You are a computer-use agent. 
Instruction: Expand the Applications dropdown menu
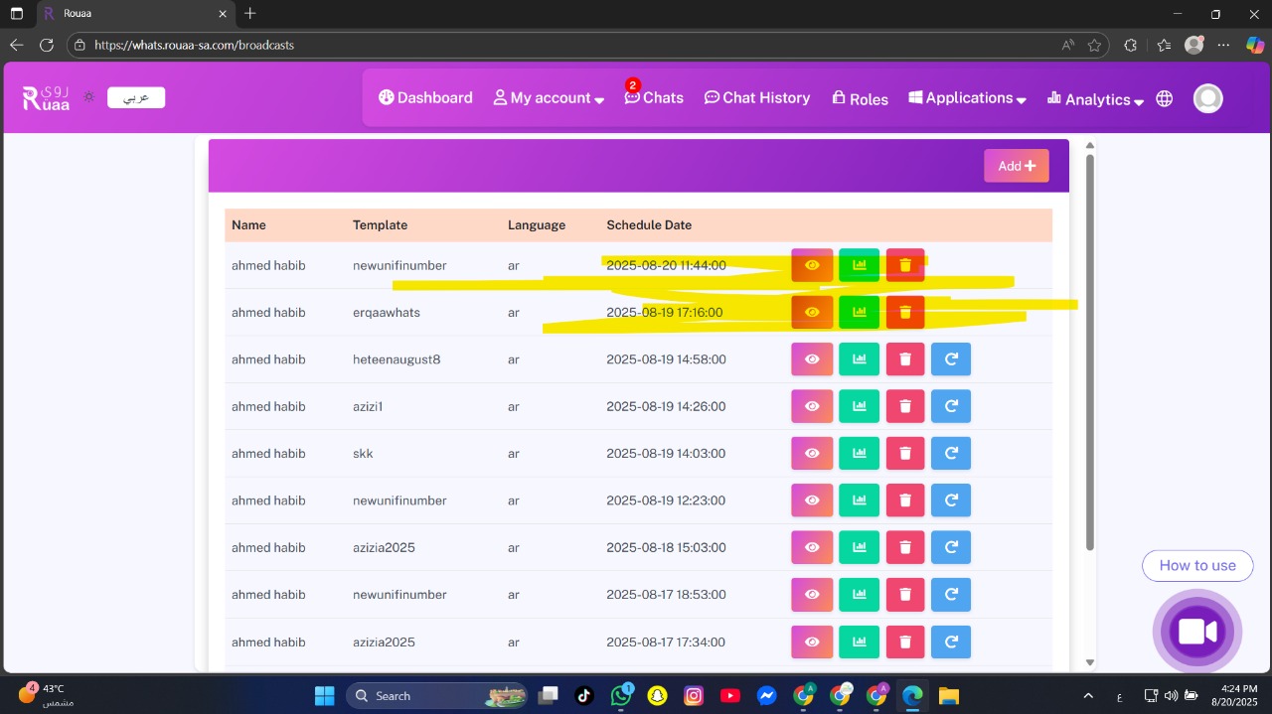click(x=967, y=98)
